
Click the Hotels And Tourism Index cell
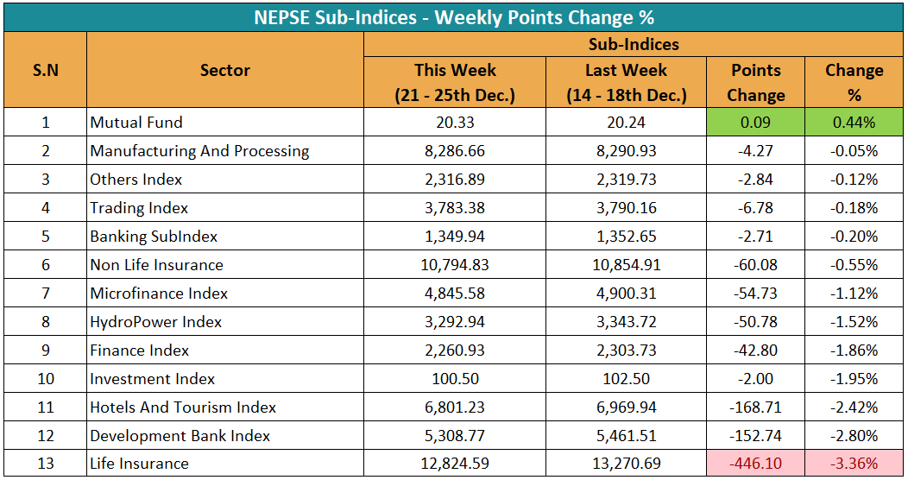click(x=183, y=407)
